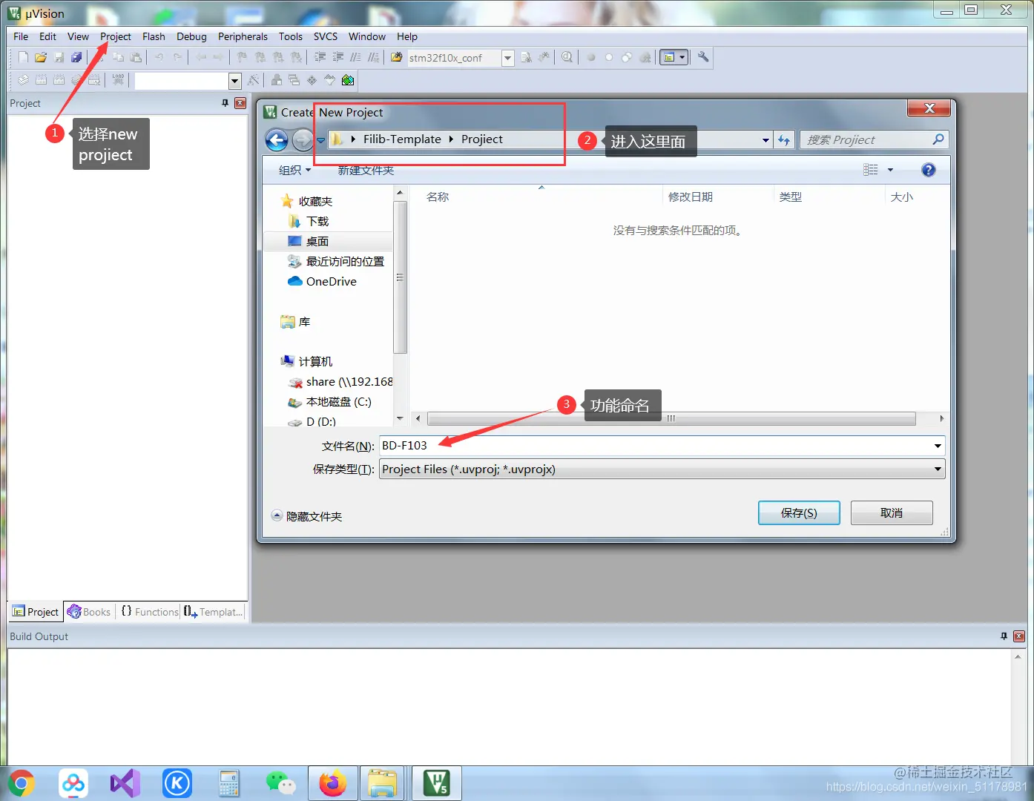Image resolution: width=1034 pixels, height=801 pixels.
Task: Open the view options dropdown arrow
Action: 890,170
